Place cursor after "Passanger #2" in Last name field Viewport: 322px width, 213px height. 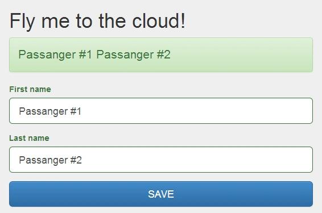[x=82, y=160]
